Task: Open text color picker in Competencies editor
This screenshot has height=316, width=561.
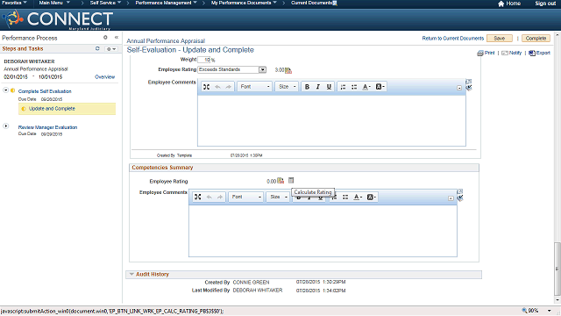Action: point(358,197)
